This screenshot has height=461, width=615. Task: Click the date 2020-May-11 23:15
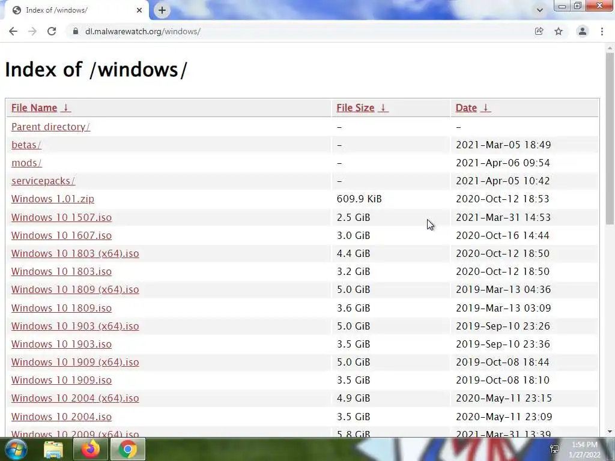pyautogui.click(x=504, y=398)
